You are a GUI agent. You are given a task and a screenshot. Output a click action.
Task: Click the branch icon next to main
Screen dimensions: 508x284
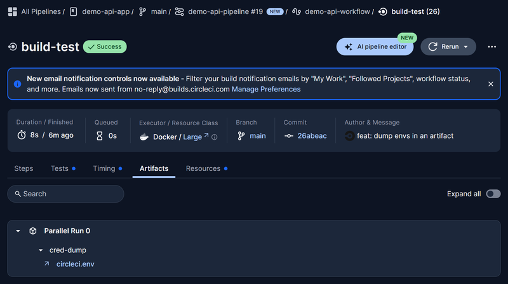click(x=241, y=136)
